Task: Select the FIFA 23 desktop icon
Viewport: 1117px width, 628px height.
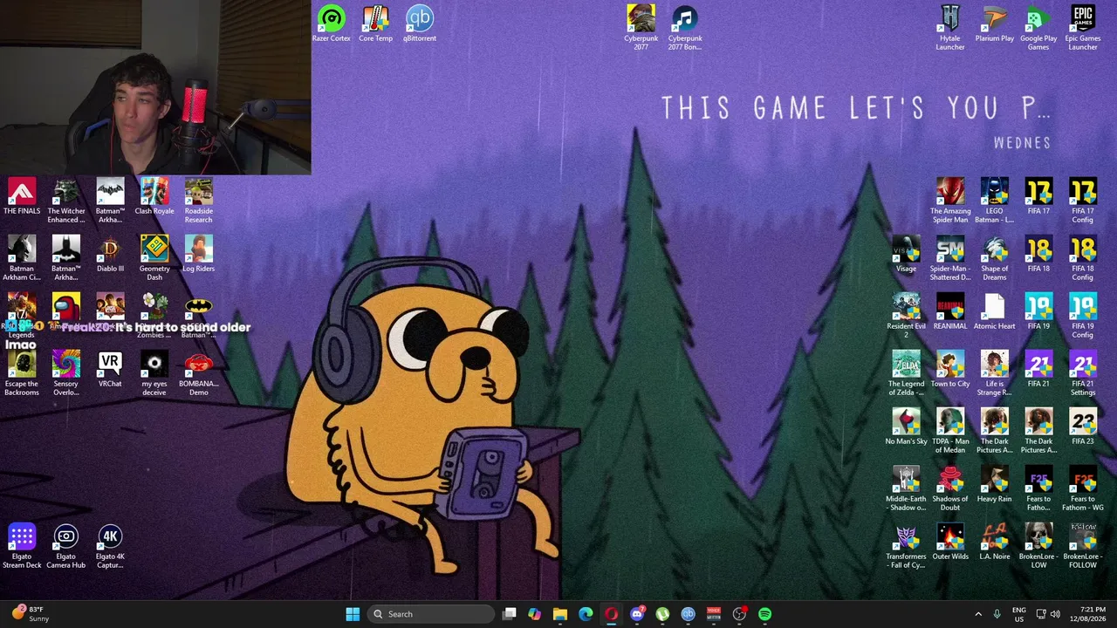Action: point(1083,427)
